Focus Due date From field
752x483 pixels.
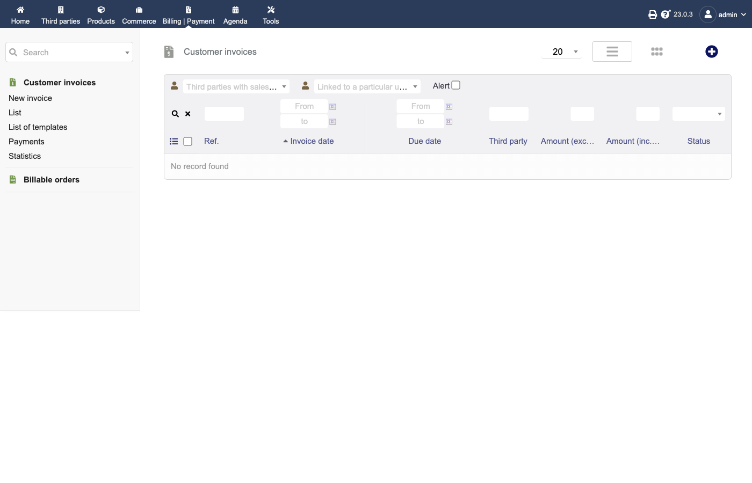(421, 106)
